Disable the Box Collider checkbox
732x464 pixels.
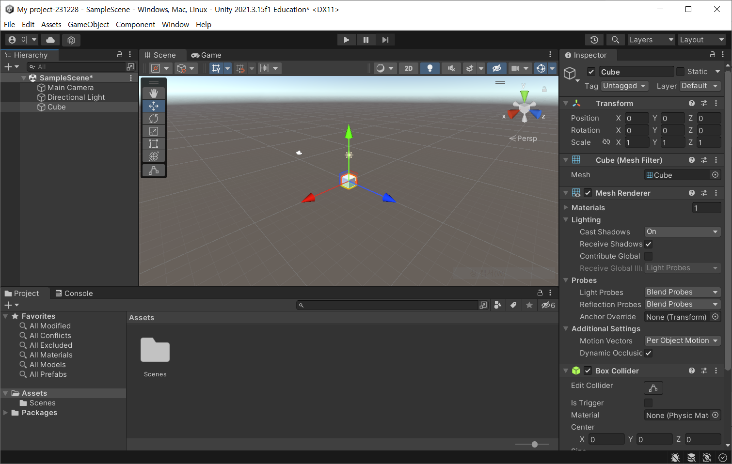pyautogui.click(x=588, y=371)
